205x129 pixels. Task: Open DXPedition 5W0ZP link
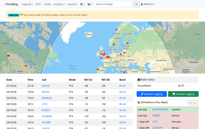click(156, 115)
